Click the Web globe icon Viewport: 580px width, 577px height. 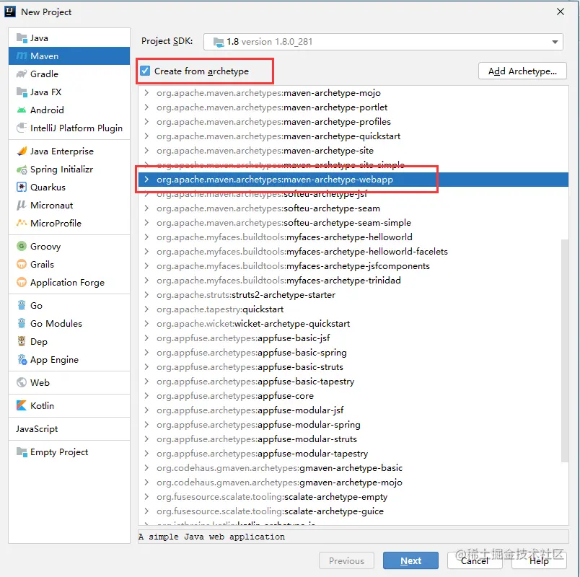[22, 382]
